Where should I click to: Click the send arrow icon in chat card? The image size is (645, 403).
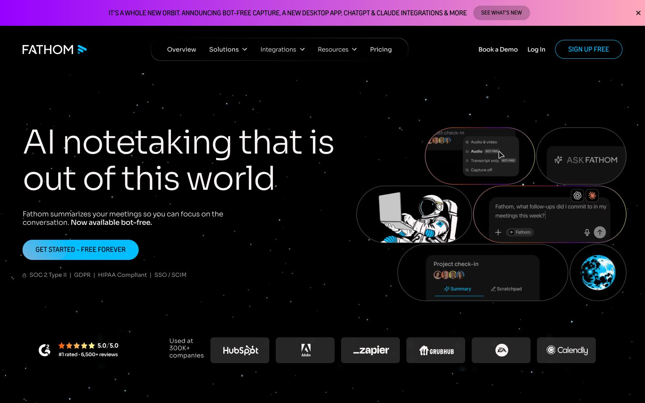[600, 232]
